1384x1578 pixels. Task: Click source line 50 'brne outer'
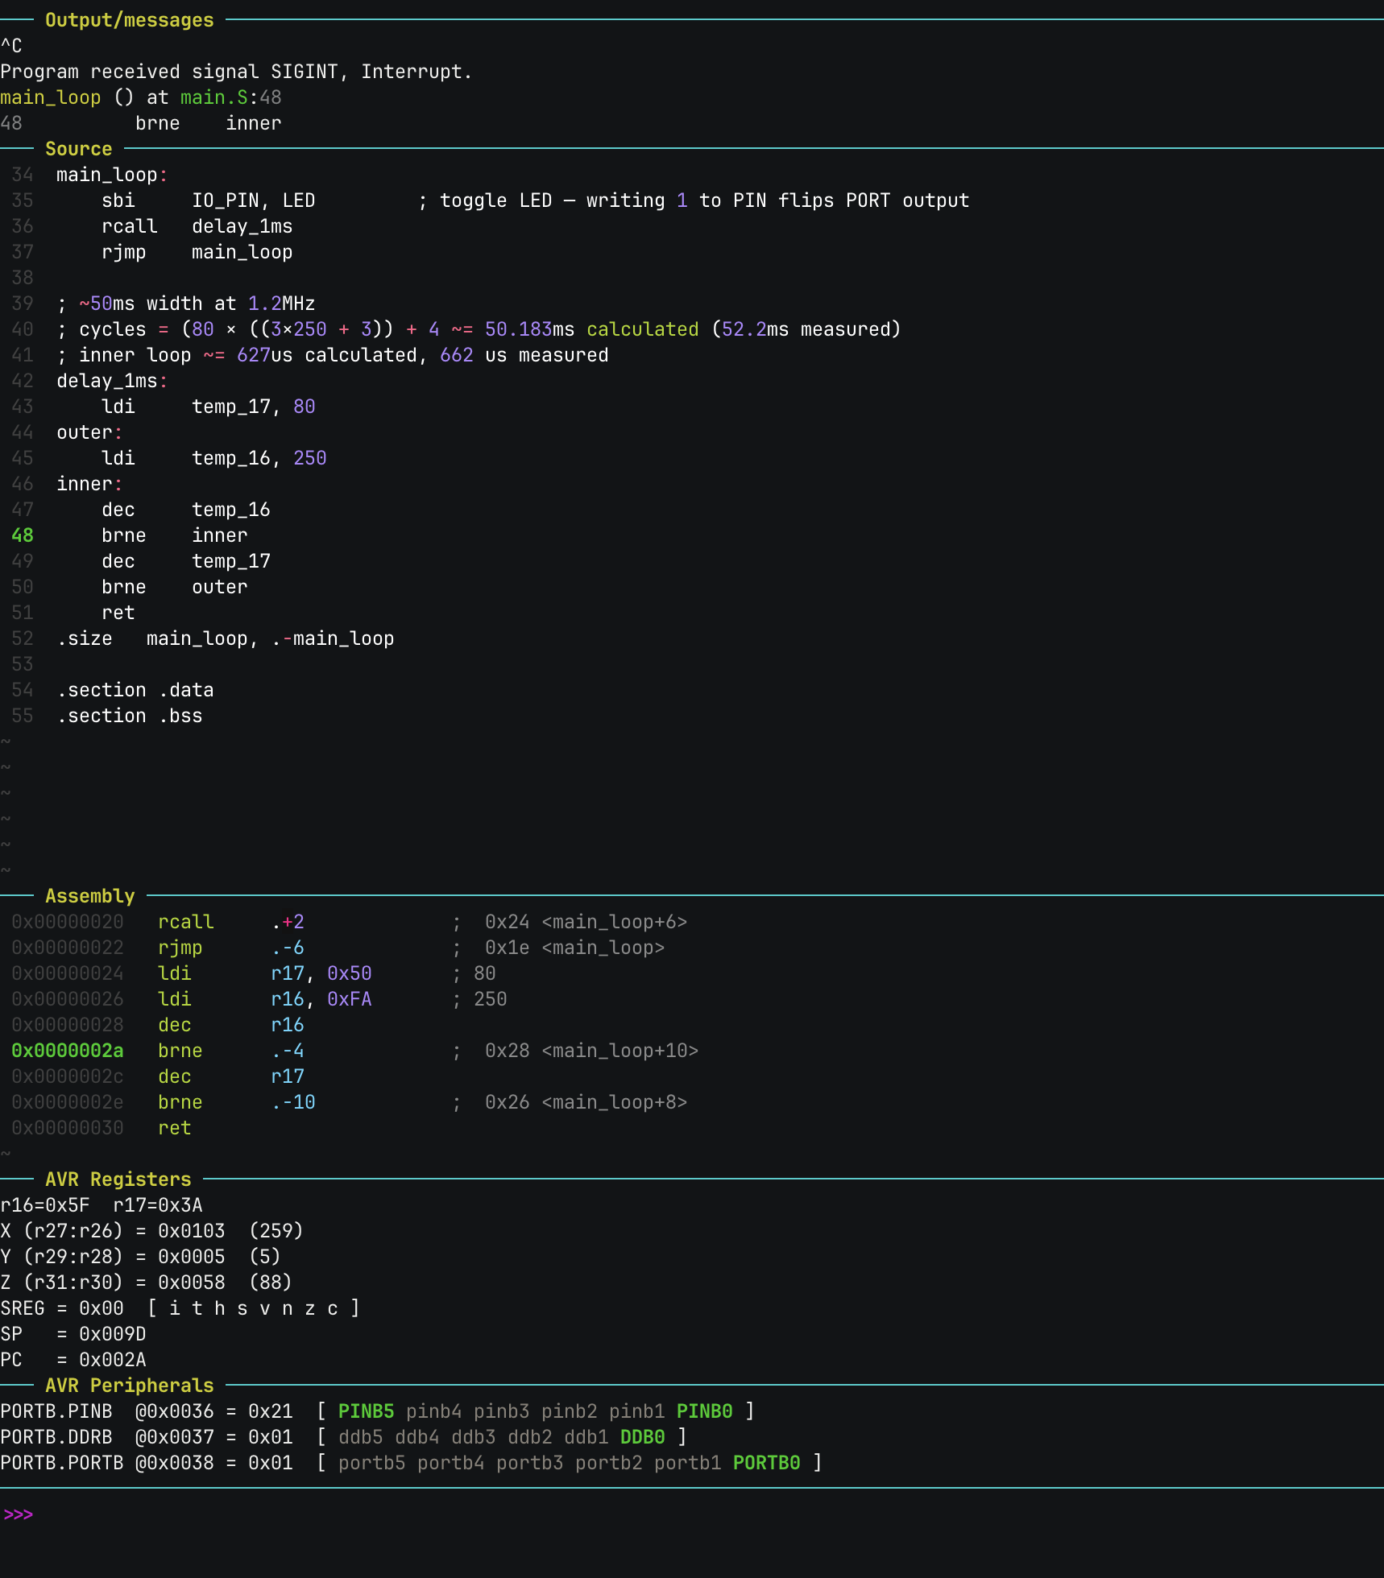[x=175, y=587]
